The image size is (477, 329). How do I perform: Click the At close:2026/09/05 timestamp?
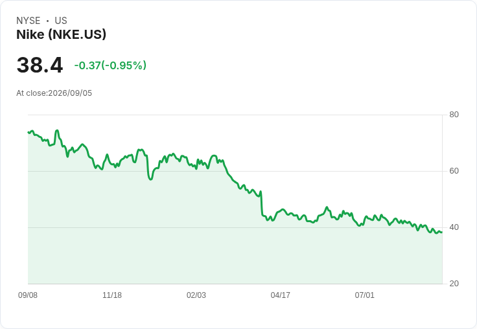54,93
